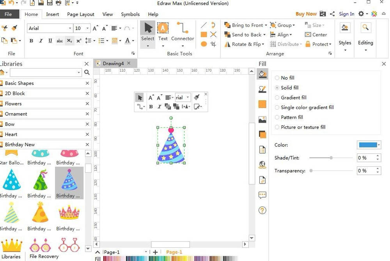
Task: Close the Basic Shapes library
Action: [x=87, y=83]
